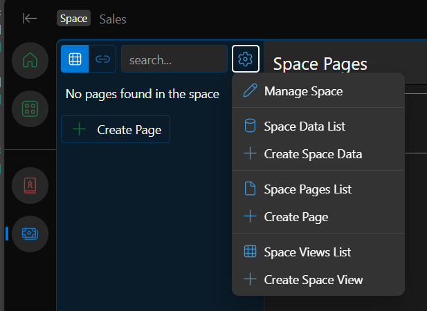Image resolution: width=427 pixels, height=311 pixels.
Task: Click the page icon beside Space Pages List
Action: pos(250,189)
